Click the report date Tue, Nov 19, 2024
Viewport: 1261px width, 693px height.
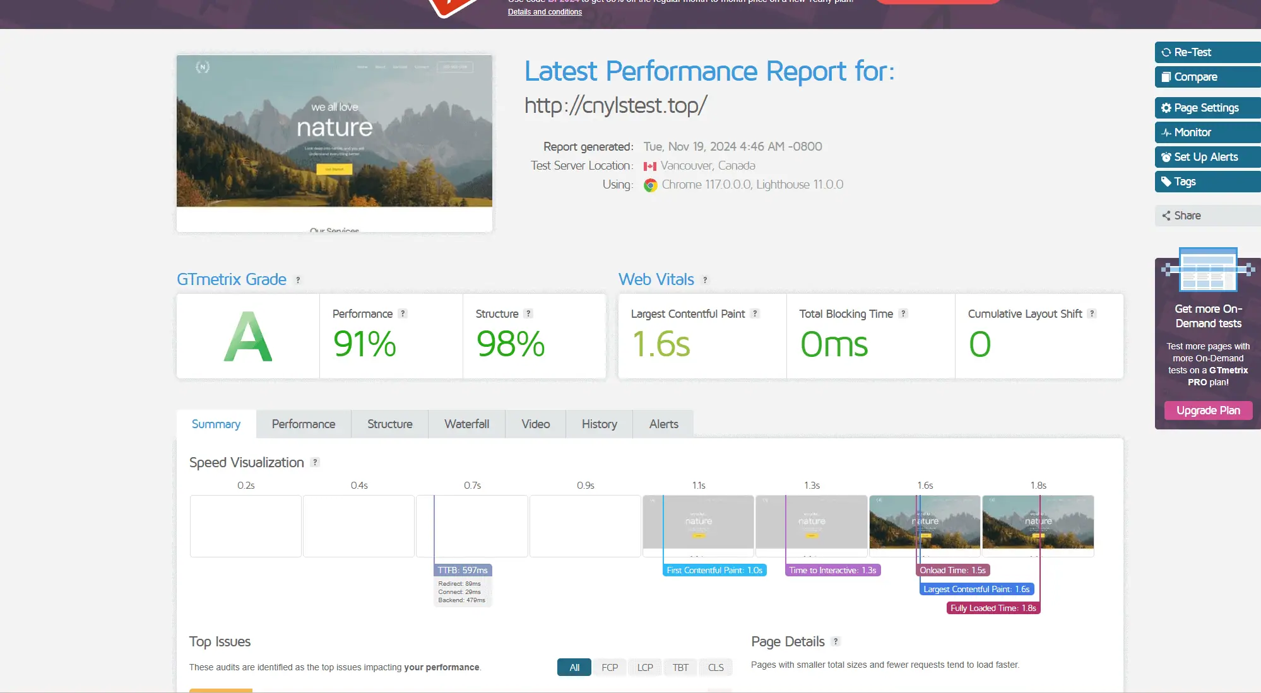click(x=733, y=146)
